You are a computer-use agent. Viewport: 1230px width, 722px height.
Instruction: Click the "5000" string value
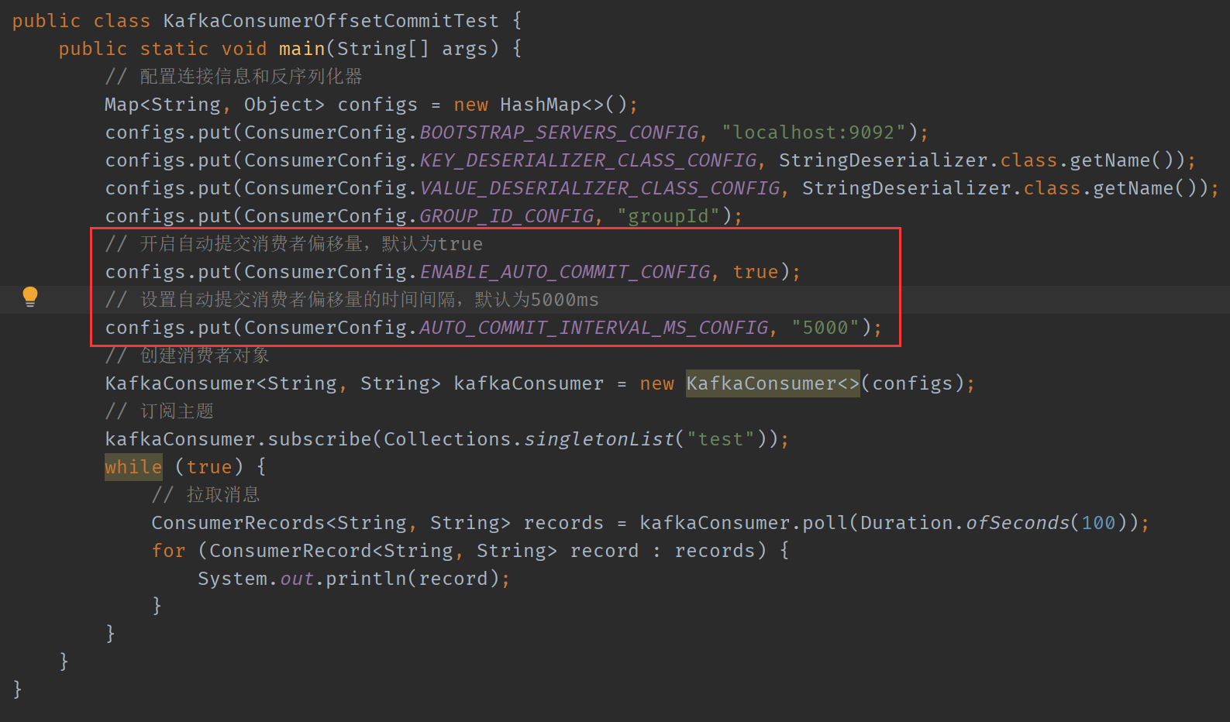pyautogui.click(x=826, y=328)
